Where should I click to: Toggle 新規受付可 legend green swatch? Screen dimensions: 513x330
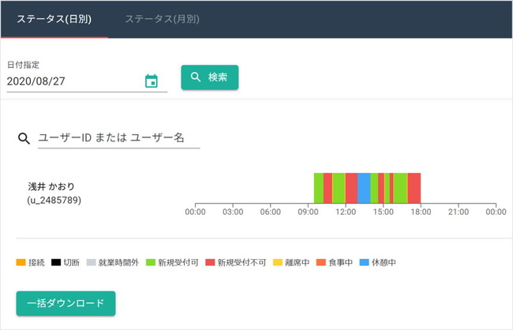pyautogui.click(x=151, y=262)
